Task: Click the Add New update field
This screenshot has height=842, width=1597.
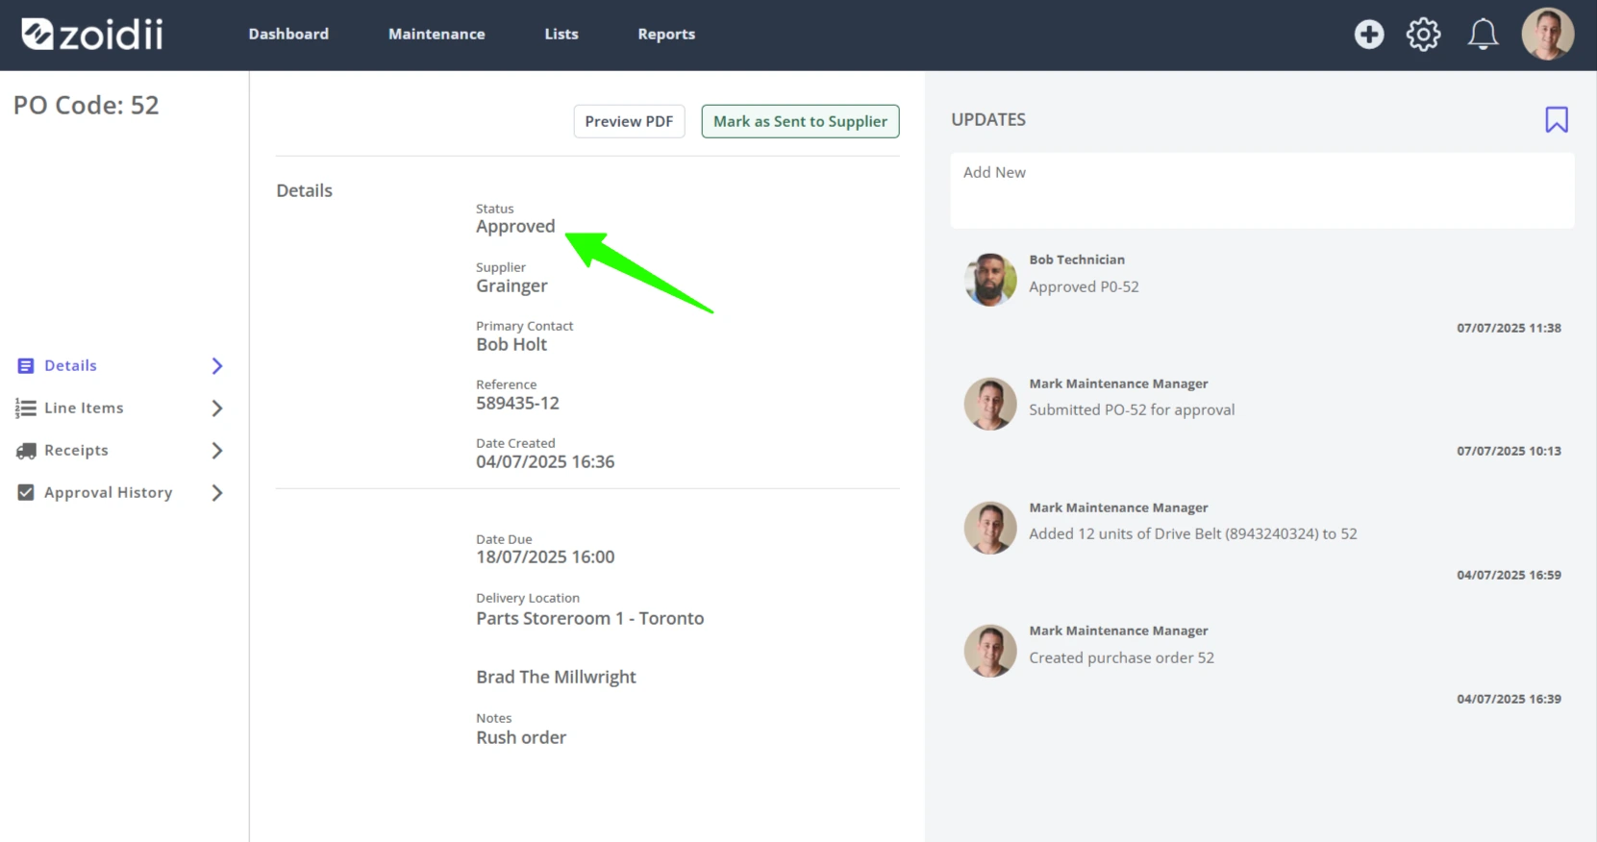Action: pyautogui.click(x=1262, y=189)
